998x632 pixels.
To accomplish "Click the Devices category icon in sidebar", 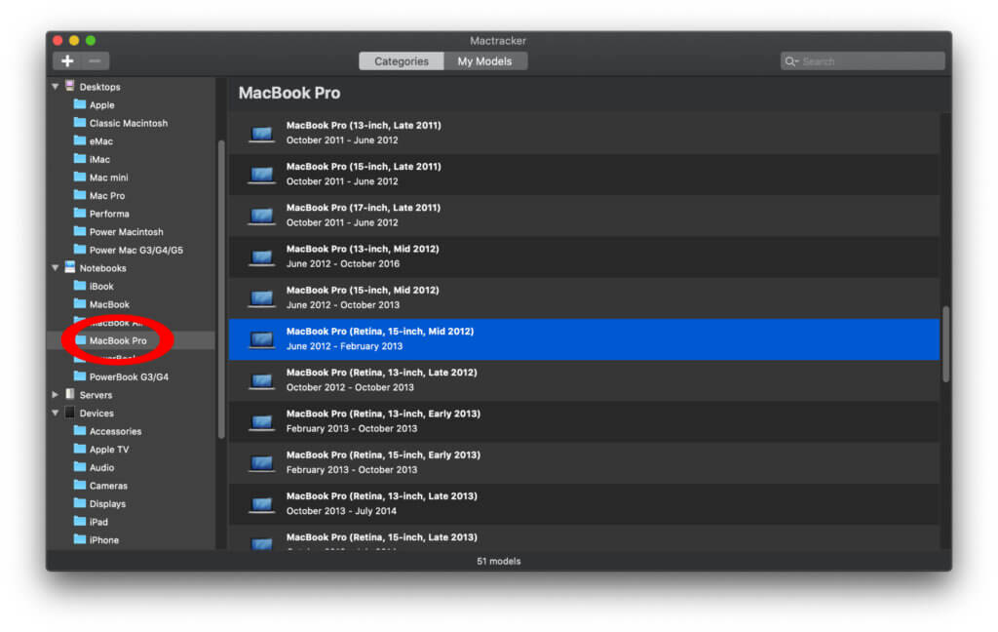I will [69, 413].
